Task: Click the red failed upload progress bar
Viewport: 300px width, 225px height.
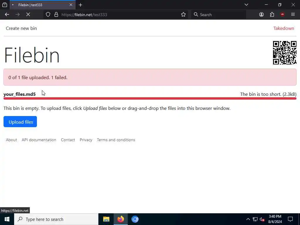Action: 150,98
